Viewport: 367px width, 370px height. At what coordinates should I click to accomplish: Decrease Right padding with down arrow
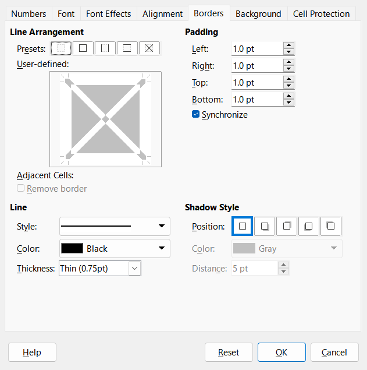289,69
